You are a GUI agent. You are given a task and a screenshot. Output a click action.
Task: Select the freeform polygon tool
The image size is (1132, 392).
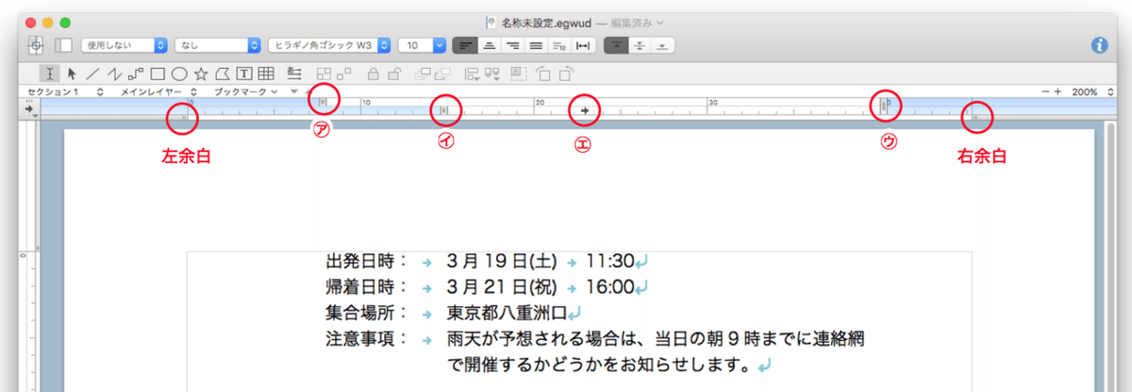(223, 73)
